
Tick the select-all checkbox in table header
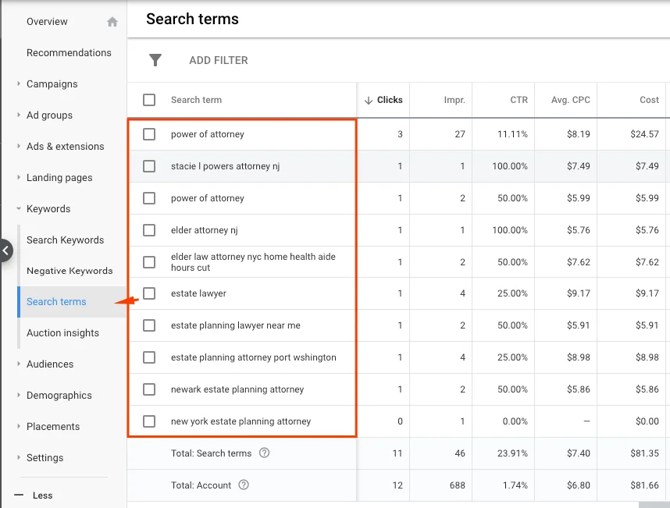click(149, 100)
